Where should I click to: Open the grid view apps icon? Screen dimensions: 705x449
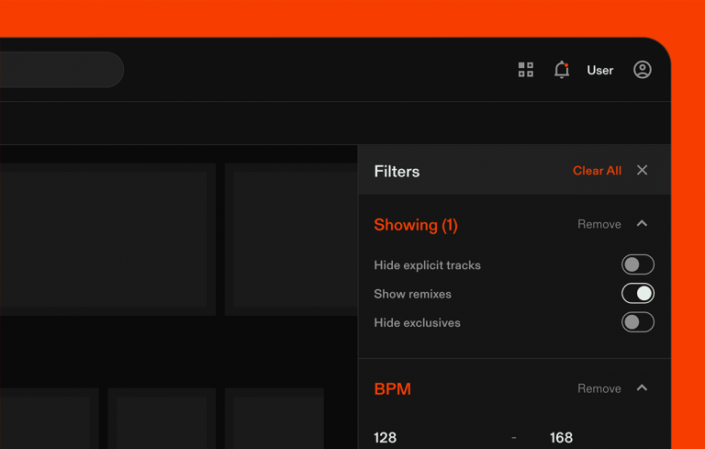click(526, 70)
